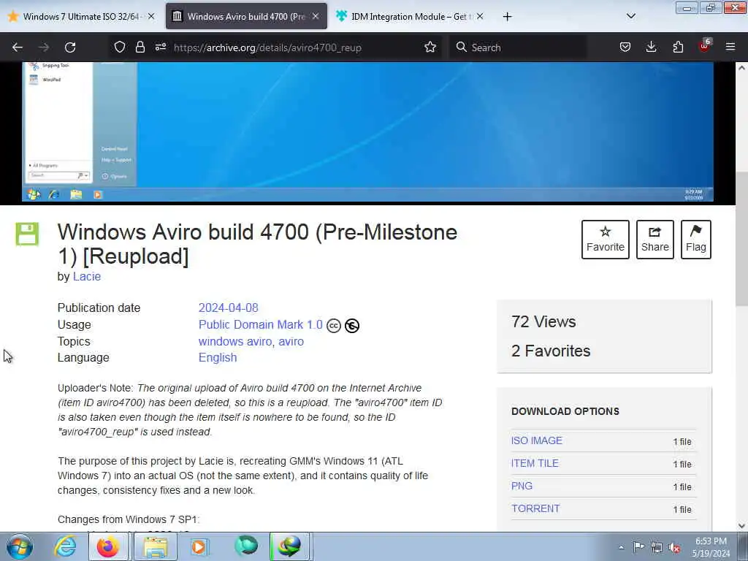The width and height of the screenshot is (748, 561).
Task: Click the archive.org URL address field
Action: point(267,47)
